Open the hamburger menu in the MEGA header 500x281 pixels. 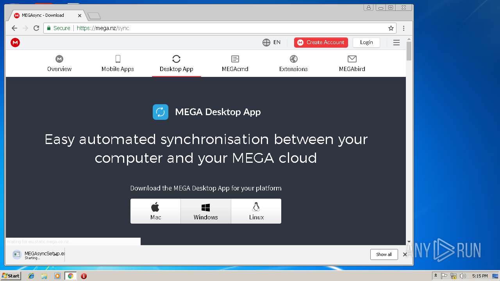396,43
